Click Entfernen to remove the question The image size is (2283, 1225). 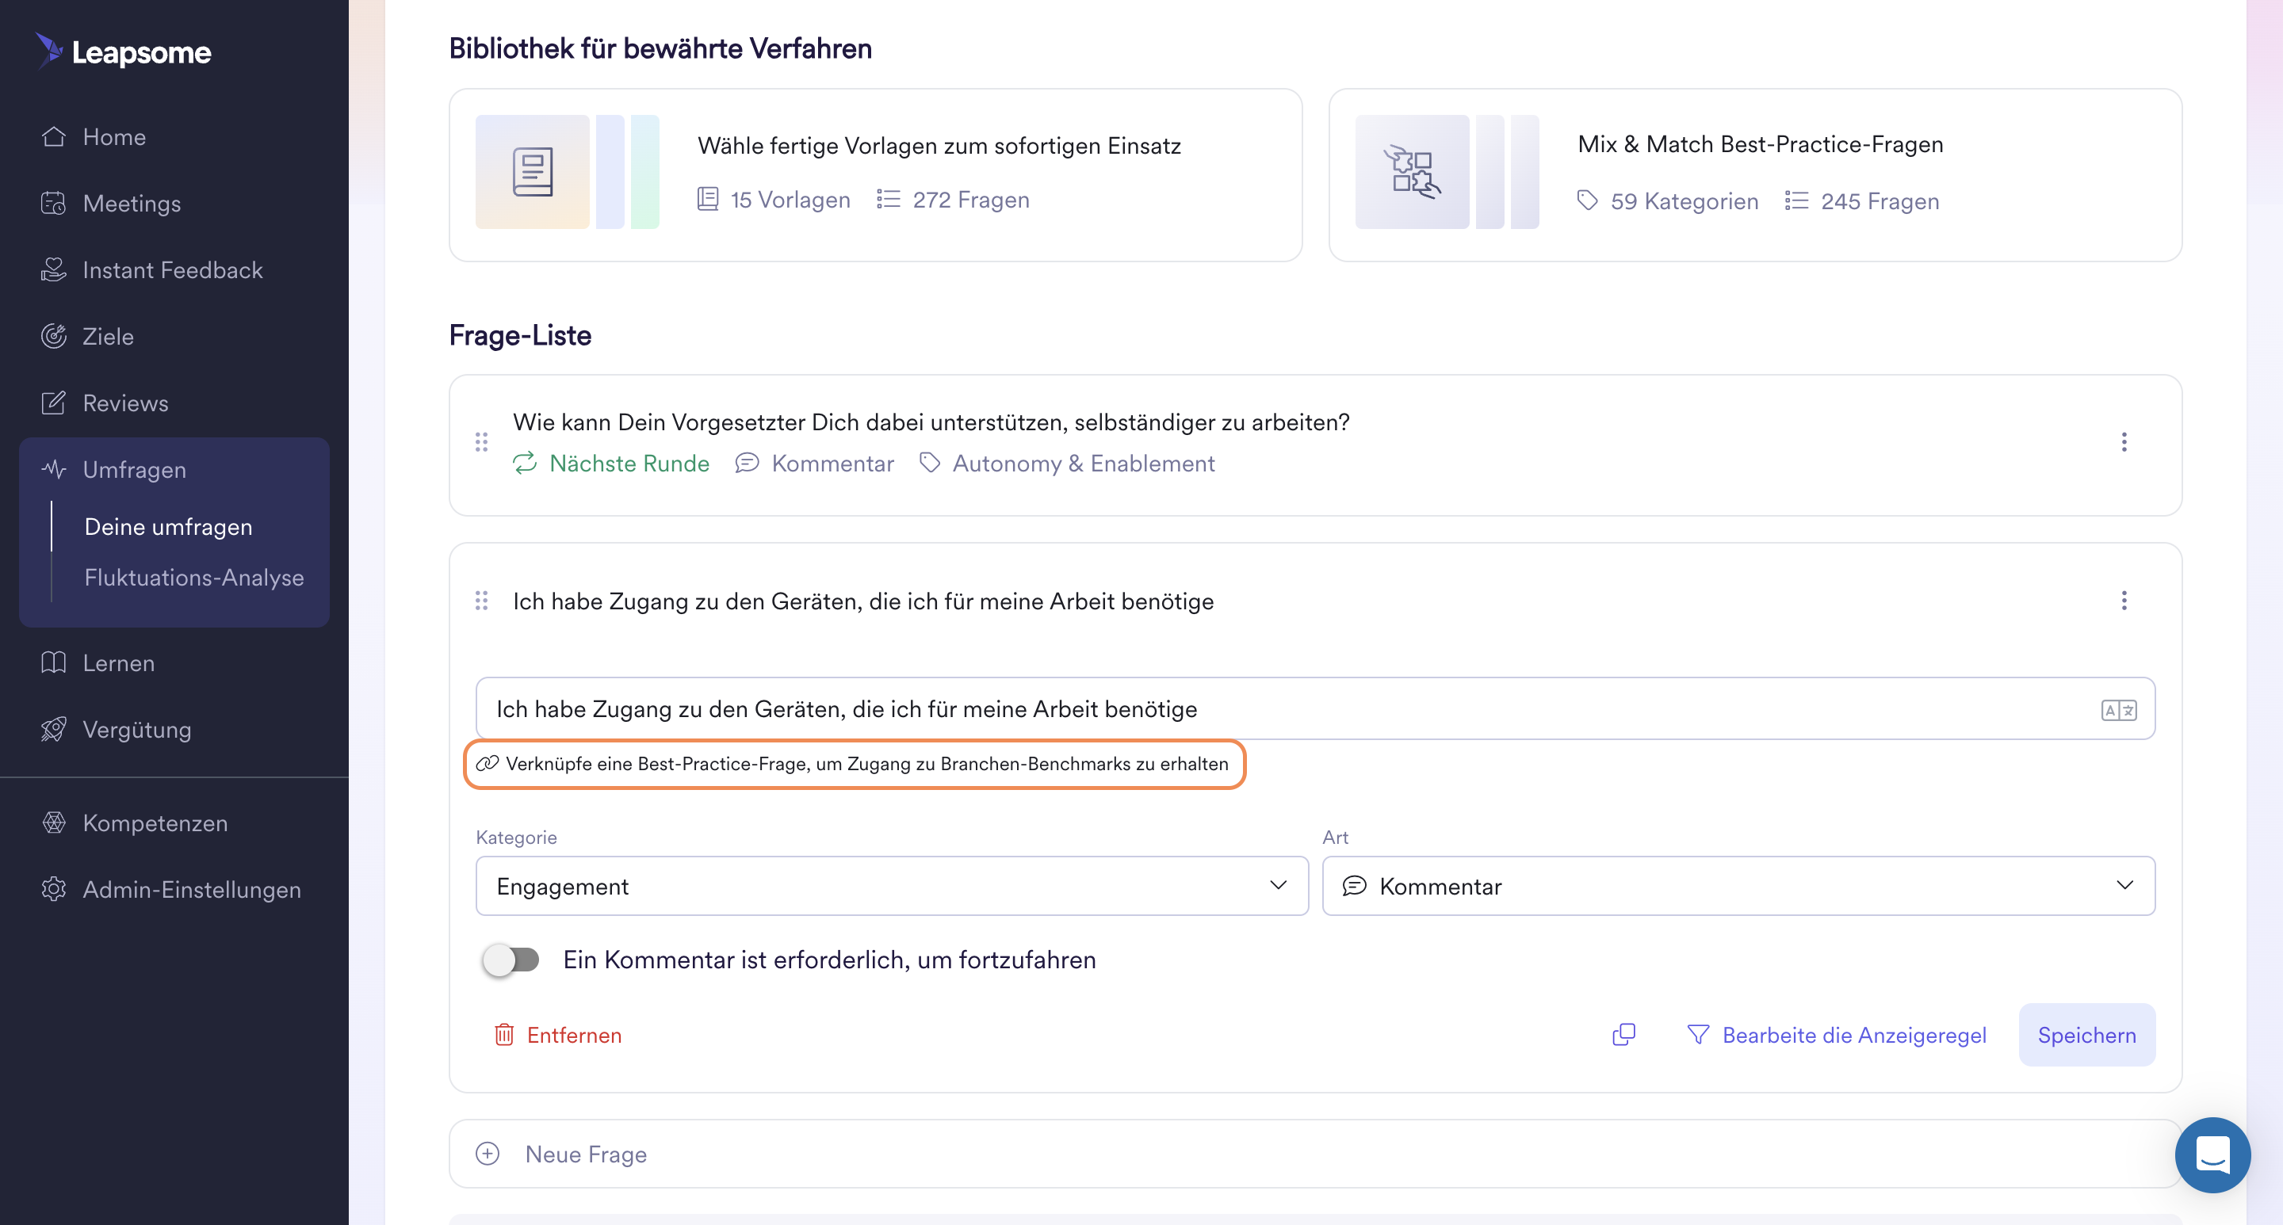point(557,1035)
